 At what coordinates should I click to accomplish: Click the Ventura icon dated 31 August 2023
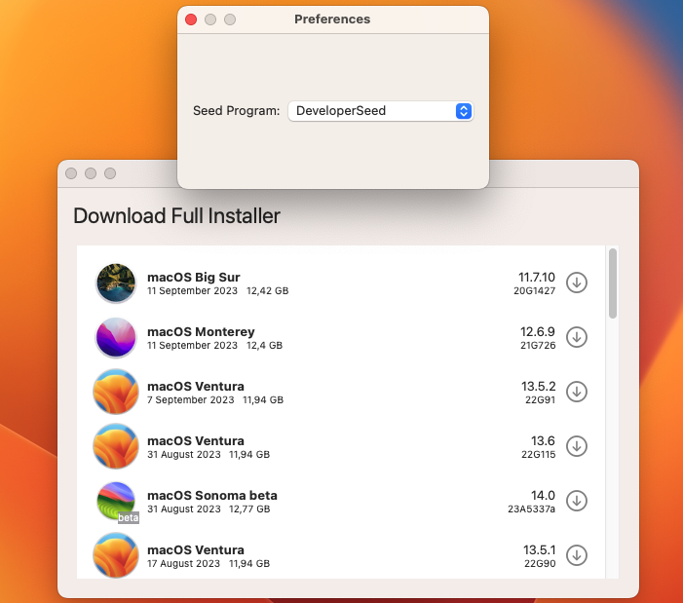pos(116,446)
